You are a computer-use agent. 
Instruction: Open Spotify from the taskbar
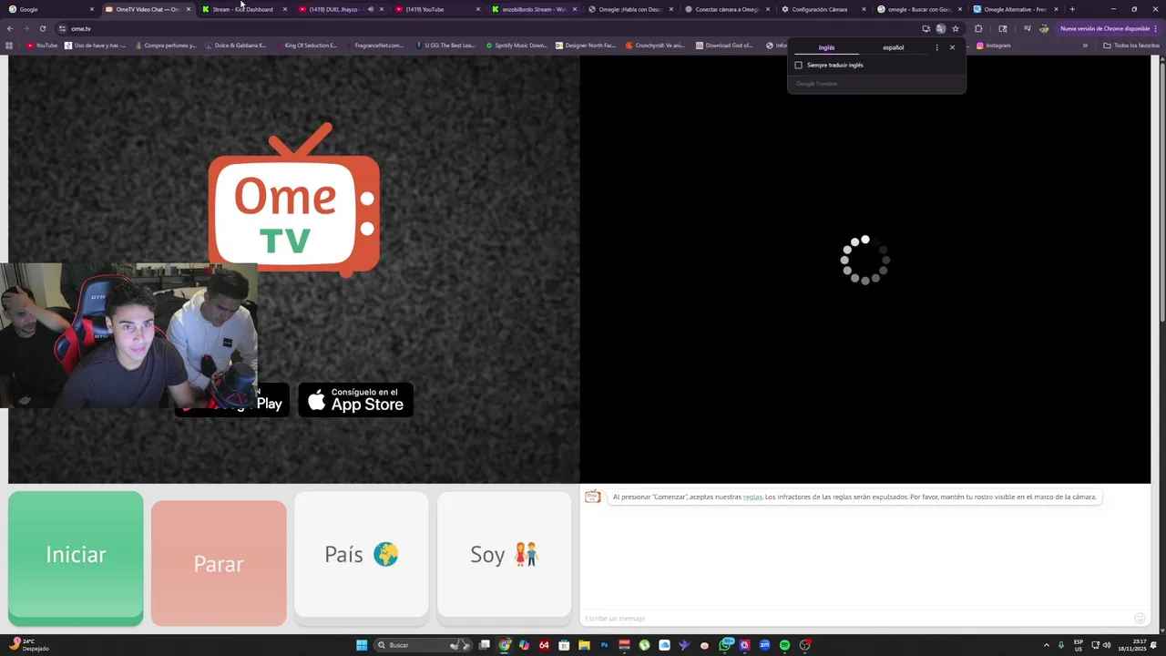click(x=784, y=645)
